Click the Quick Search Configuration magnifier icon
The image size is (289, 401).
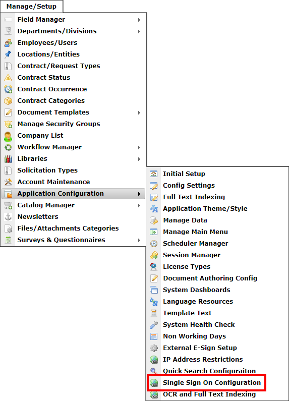tap(154, 371)
